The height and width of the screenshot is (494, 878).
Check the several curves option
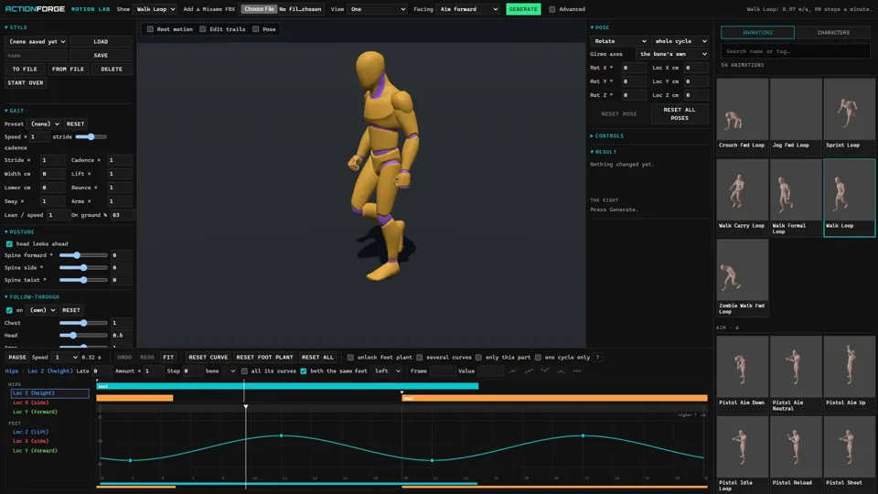coord(420,358)
